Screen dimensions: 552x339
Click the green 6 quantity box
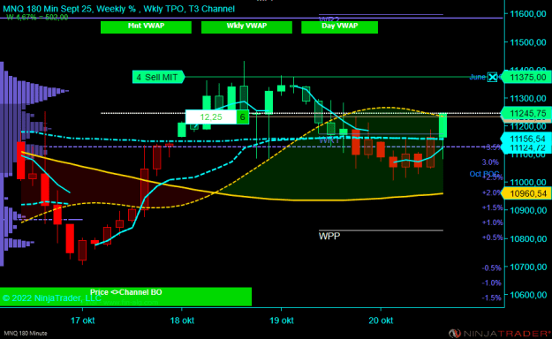(243, 117)
